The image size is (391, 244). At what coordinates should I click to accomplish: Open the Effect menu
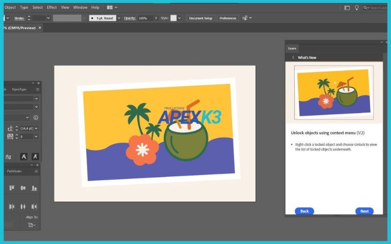(x=52, y=7)
